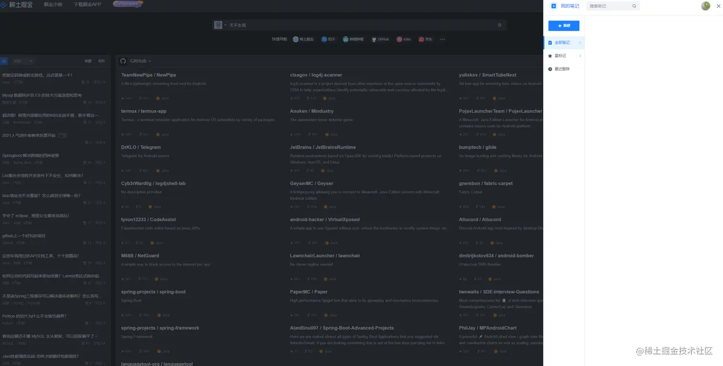Open article Mac地址会不会重复
This screenshot has height=366, width=723.
pos(41,195)
